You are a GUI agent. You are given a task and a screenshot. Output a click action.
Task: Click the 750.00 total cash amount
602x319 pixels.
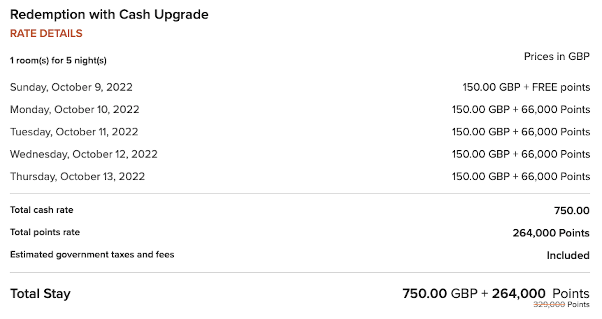click(x=572, y=210)
